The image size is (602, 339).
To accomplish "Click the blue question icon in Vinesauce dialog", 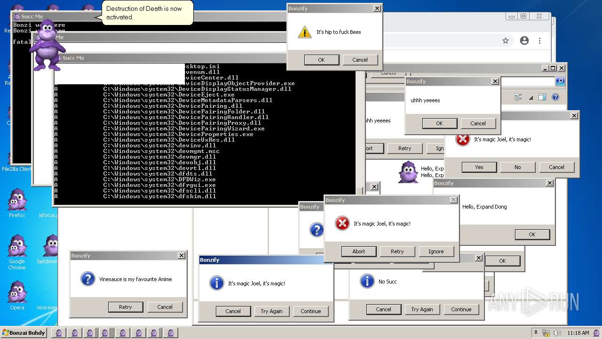I will point(88,279).
